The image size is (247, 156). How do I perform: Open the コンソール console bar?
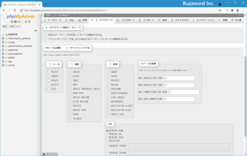click(50, 154)
